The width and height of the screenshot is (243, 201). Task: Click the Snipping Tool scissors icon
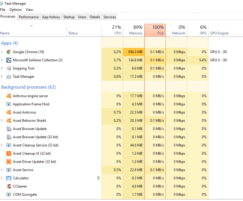[x=9, y=68]
